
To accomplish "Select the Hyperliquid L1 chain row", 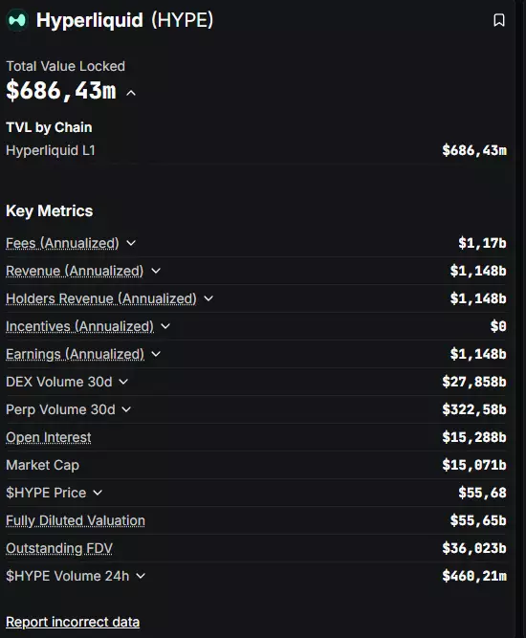I will (256, 150).
